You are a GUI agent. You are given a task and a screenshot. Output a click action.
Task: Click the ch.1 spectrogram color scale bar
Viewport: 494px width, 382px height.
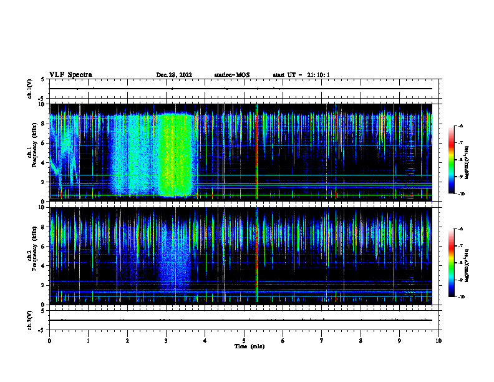pos(452,160)
